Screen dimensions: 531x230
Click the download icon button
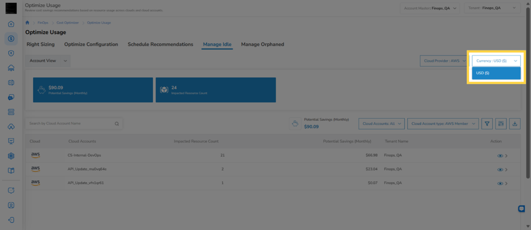point(515,124)
